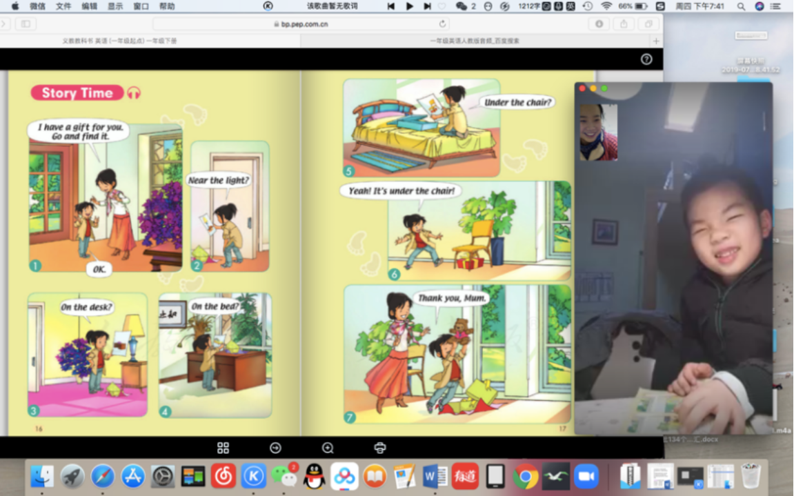Image resolution: width=794 pixels, height=496 pixels.
Task: Click the thumbnail grid view icon
Action: pyautogui.click(x=223, y=448)
